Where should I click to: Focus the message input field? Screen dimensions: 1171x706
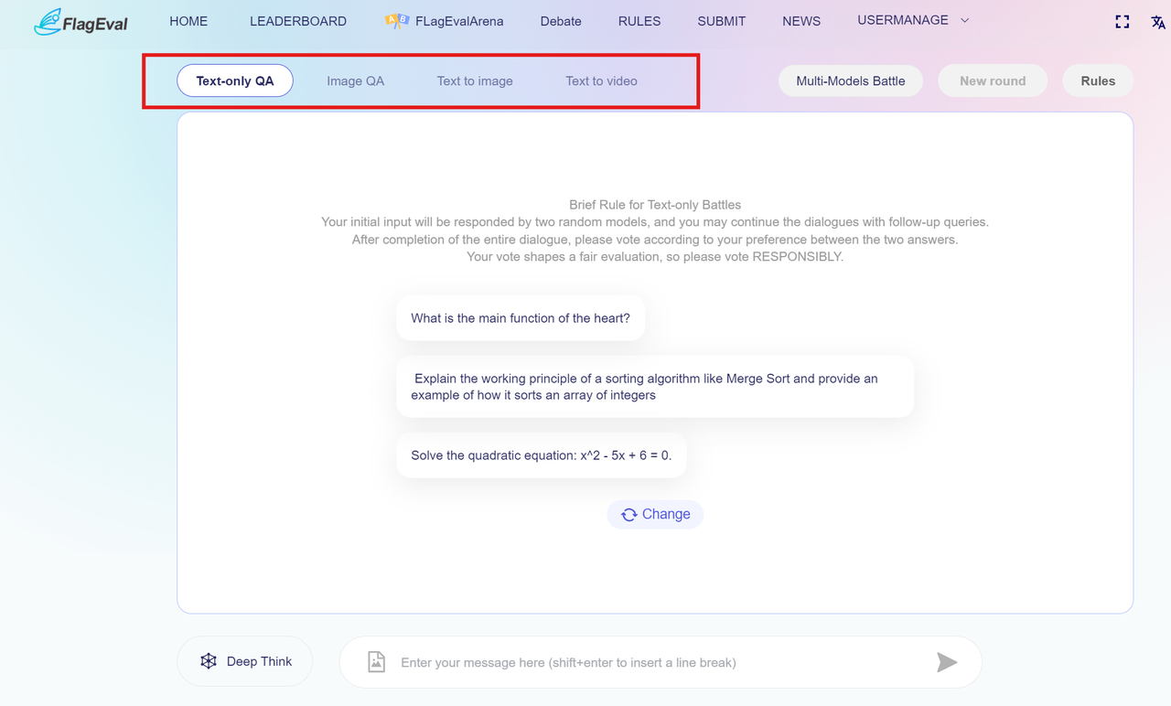pos(640,662)
